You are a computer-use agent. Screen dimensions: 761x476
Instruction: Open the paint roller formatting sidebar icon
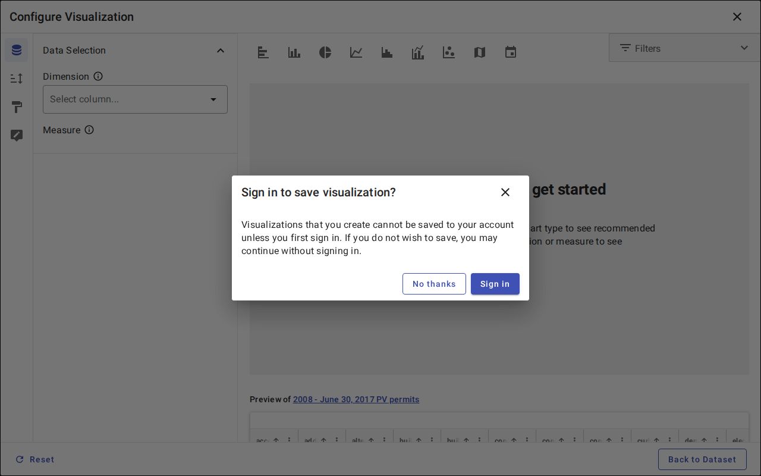click(17, 107)
